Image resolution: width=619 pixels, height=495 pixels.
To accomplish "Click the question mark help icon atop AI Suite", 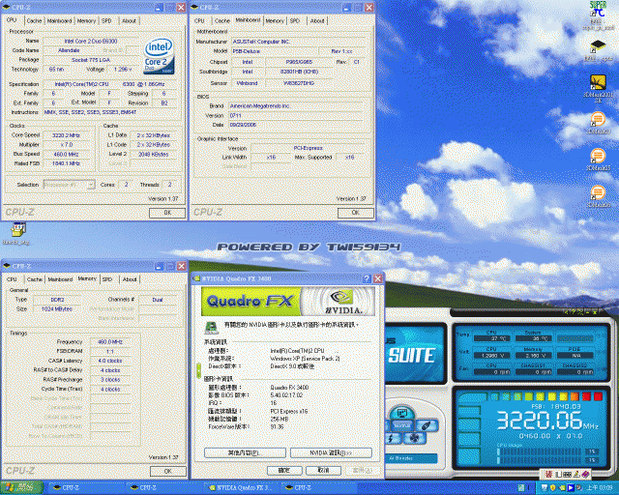I will coord(573,312).
